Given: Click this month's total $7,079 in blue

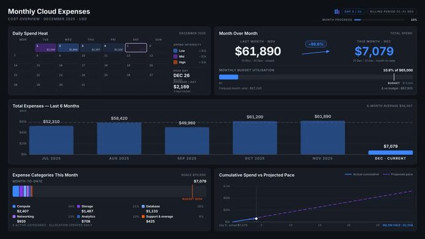Looking at the screenshot, I should pyautogui.click(x=374, y=51).
